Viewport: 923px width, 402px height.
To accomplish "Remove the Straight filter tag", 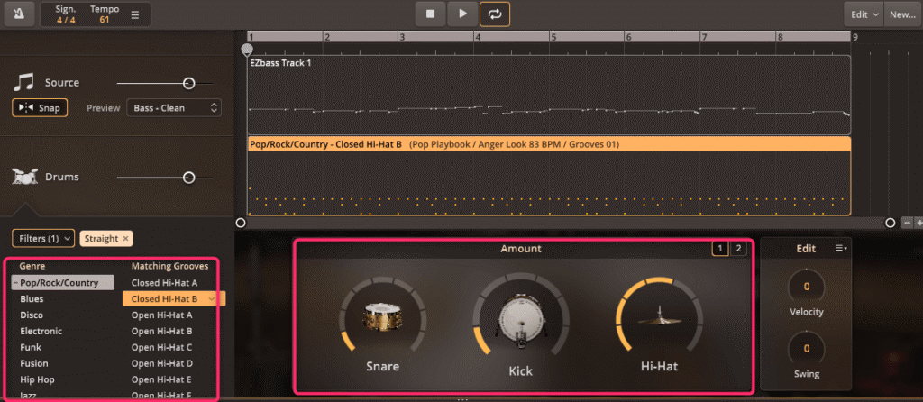I will 126,239.
